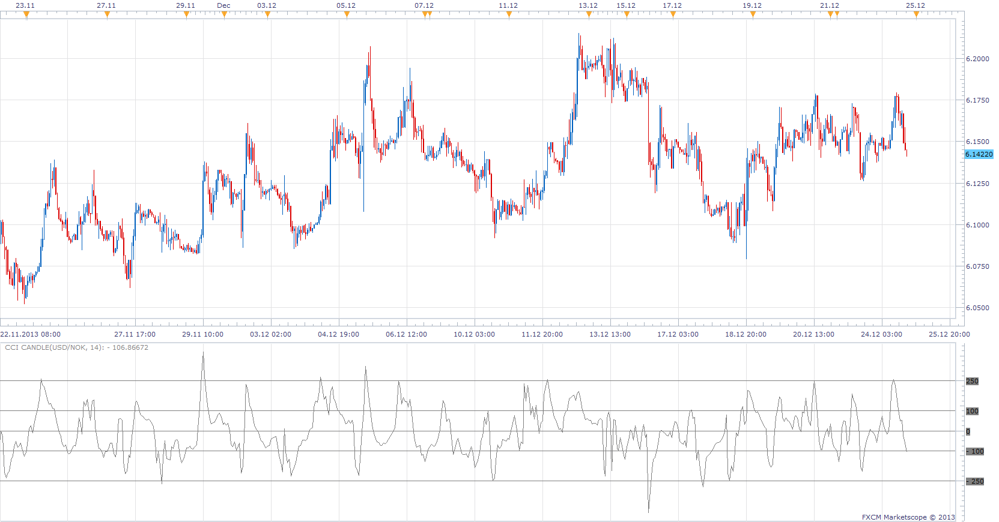Click the 250 level label on CCI
This screenshot has height=522, width=999.
coord(972,381)
